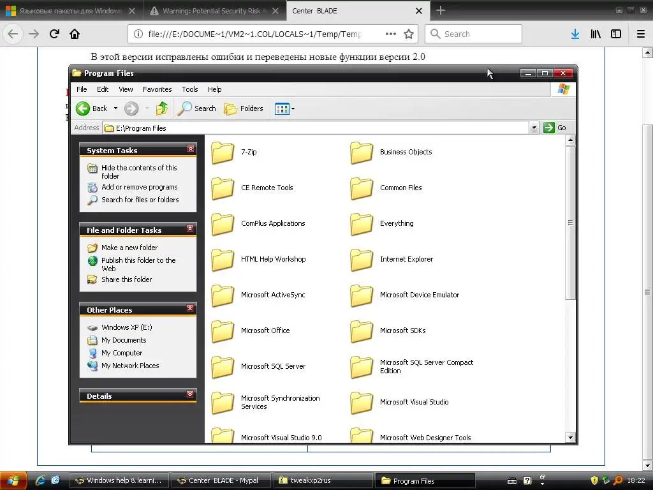The image size is (653, 490).
Task: Select the Everything folder icon
Action: point(362,224)
